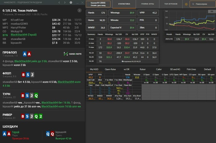
Task: Select the Fish Lines tab
Action: pyautogui.click(x=191, y=69)
